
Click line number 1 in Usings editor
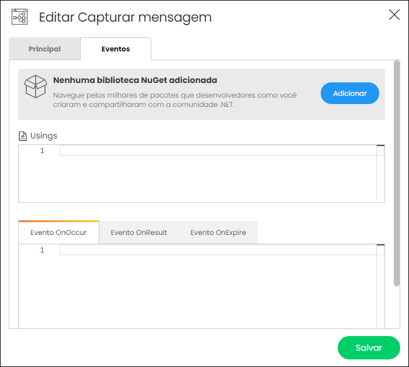42,151
